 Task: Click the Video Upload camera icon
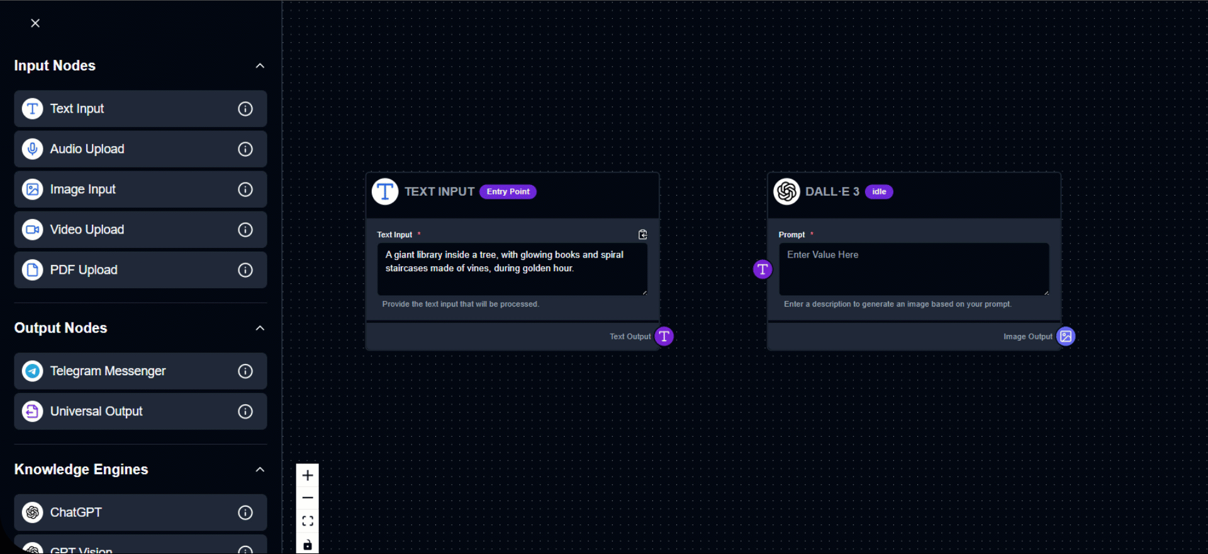click(33, 230)
